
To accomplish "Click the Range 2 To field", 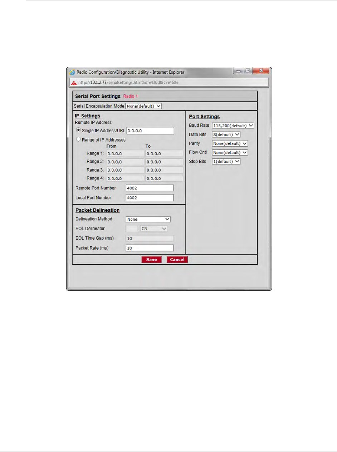I will 164,162.
